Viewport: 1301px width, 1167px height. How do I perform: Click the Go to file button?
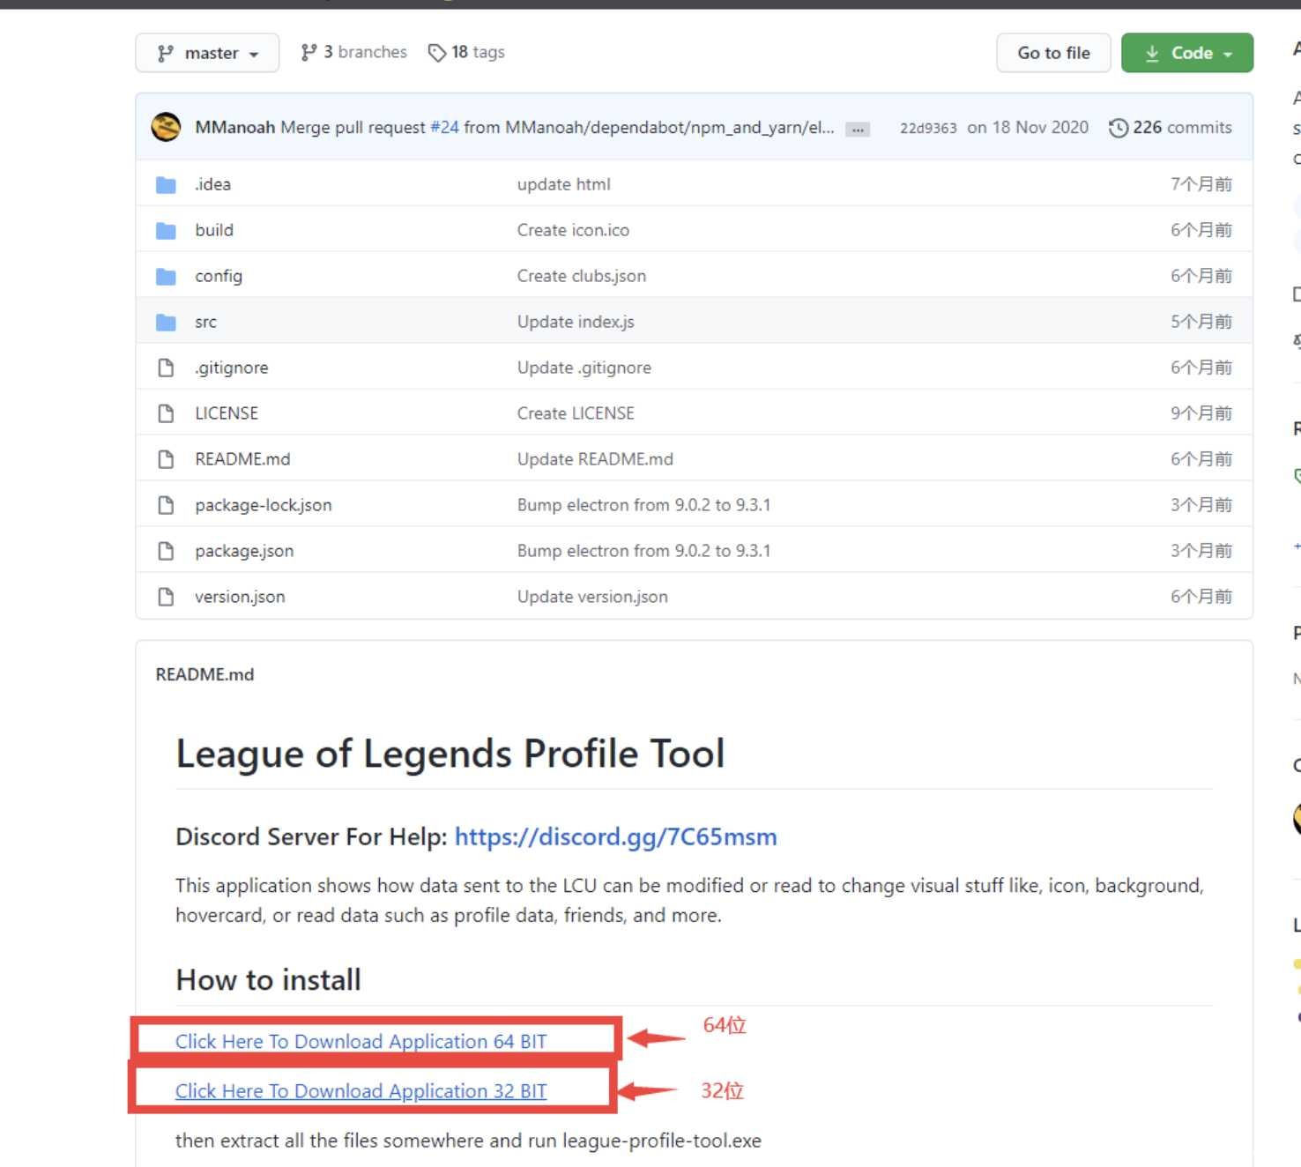pos(1053,53)
